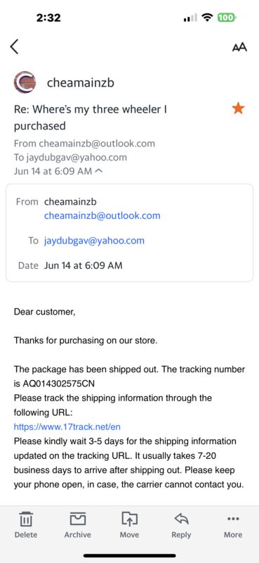Image resolution: width=259 pixels, height=563 pixels.
Task: Archive this message
Action: (77, 524)
